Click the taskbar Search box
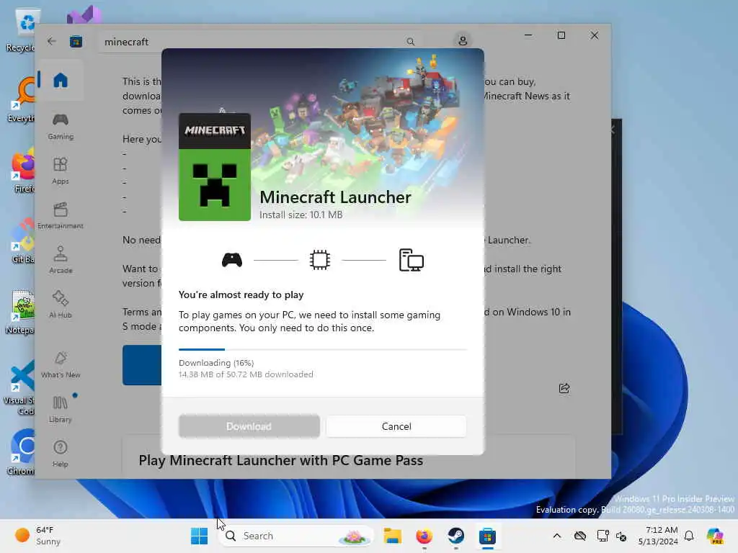This screenshot has width=738, height=553. point(298,536)
